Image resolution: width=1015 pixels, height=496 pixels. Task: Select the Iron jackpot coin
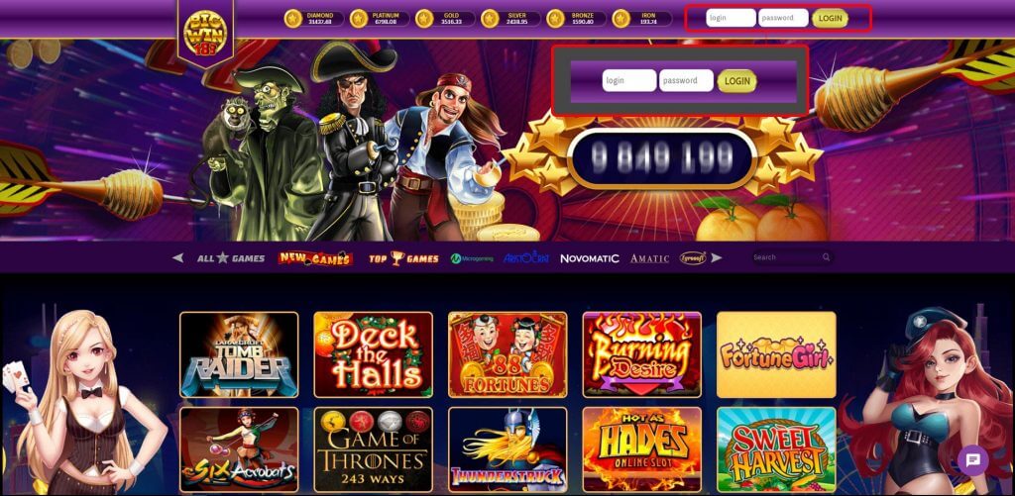pos(620,18)
